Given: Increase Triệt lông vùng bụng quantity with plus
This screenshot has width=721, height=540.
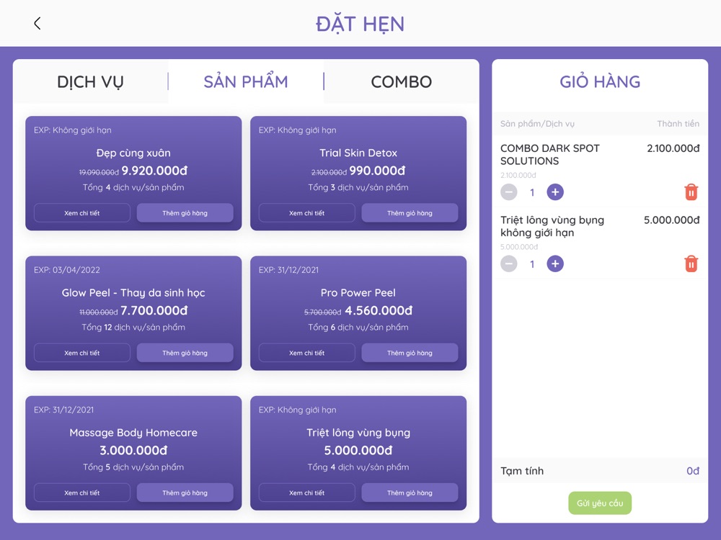Looking at the screenshot, I should 555,264.
